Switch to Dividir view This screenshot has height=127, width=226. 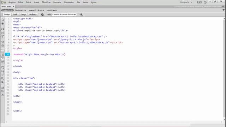coord(15,14)
